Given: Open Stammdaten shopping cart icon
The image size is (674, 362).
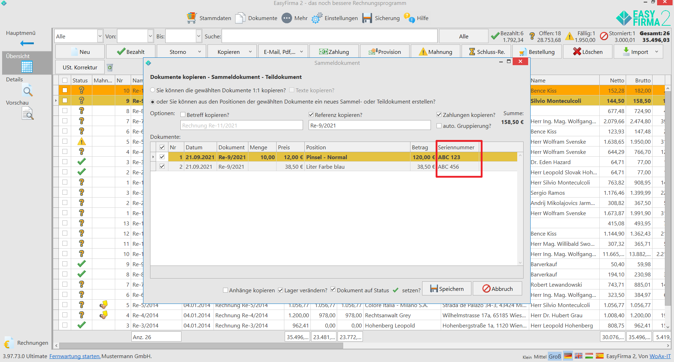Looking at the screenshot, I should [191, 18].
